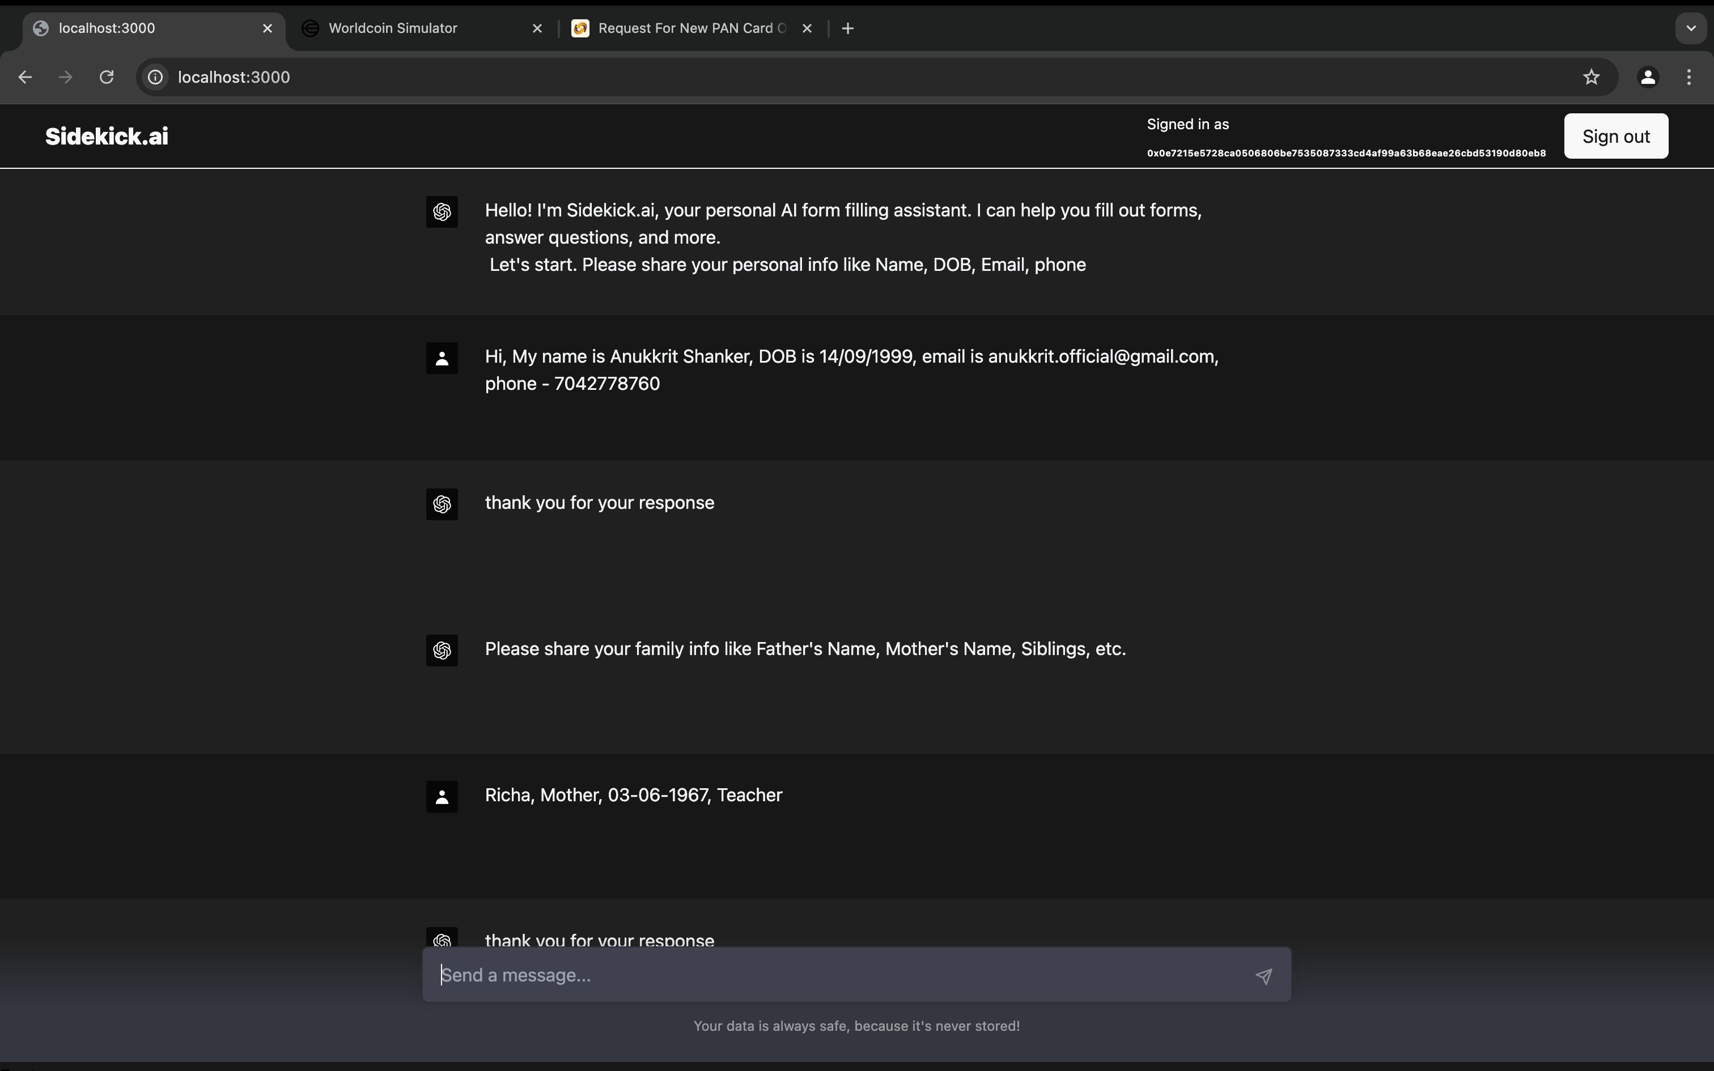Click the user avatar icon family info message
The height and width of the screenshot is (1071, 1714).
442,796
